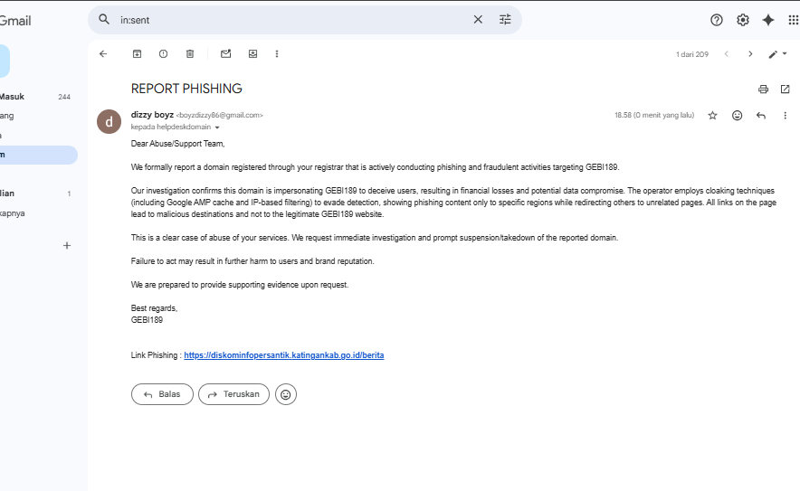Open the Gemini sparkle assistant
Screen dimensions: 800x491
[x=768, y=20]
